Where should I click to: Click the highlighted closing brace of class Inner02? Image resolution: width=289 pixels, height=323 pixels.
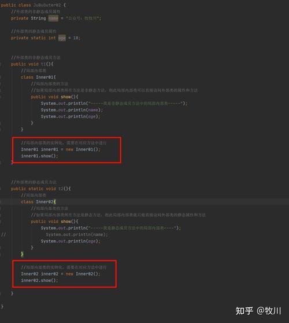tap(22, 254)
